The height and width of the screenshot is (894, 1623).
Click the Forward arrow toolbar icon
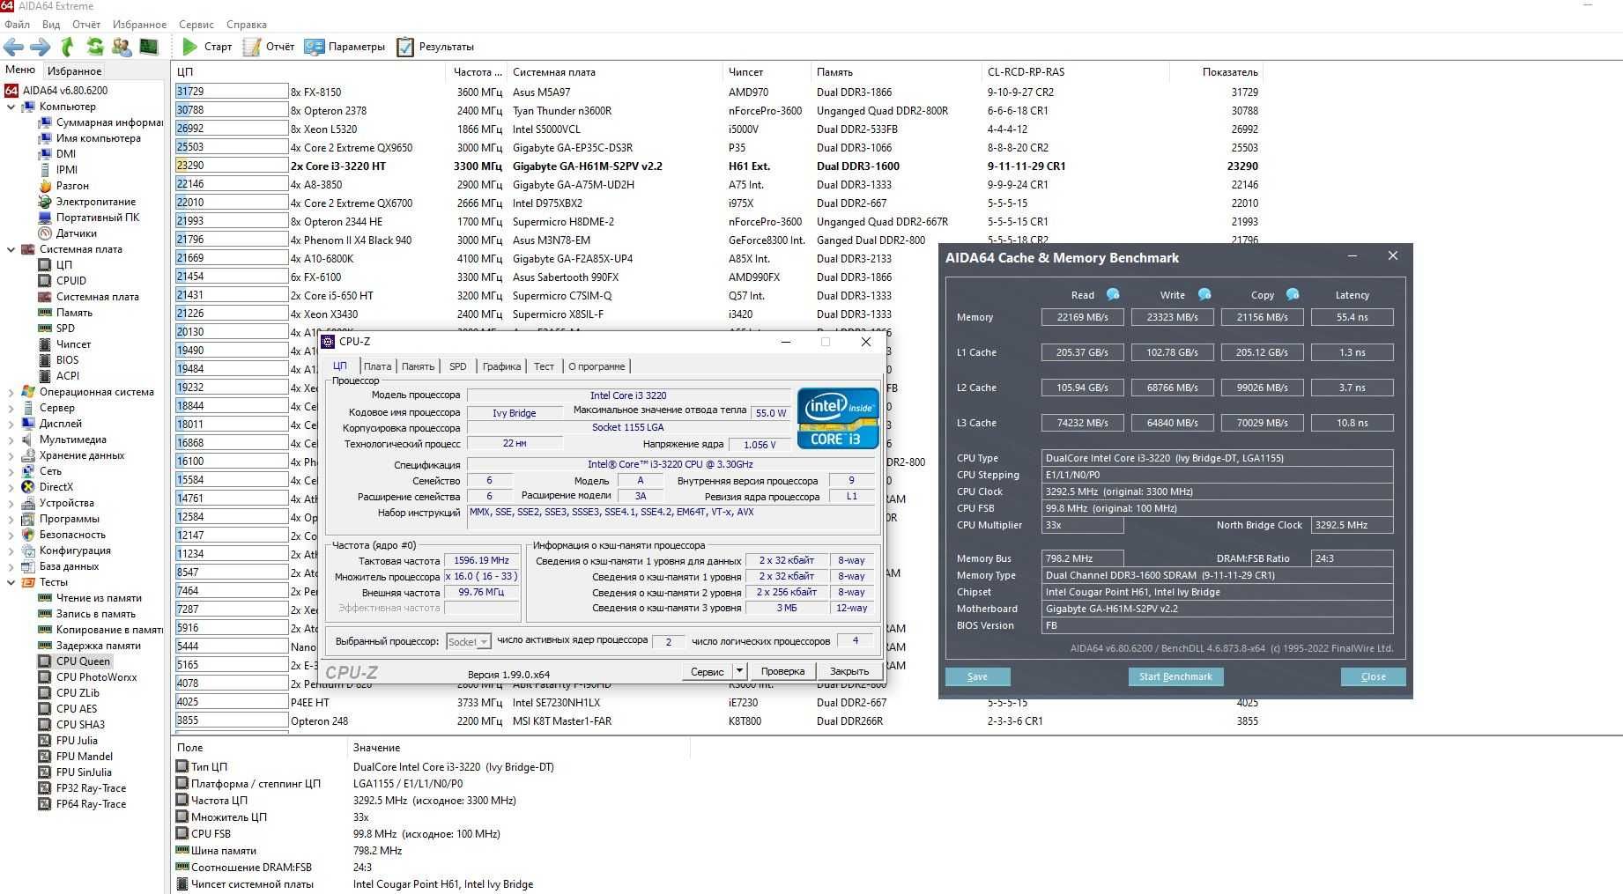coord(41,47)
